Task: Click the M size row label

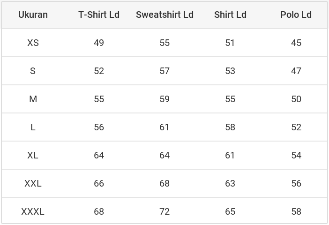Action: [x=33, y=99]
